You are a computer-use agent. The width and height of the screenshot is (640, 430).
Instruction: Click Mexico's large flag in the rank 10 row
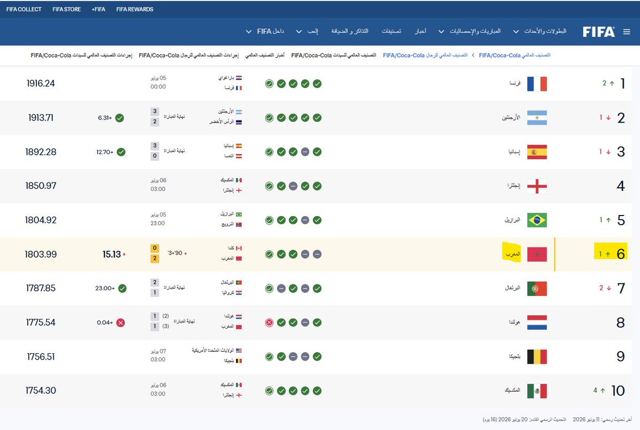tap(537, 391)
